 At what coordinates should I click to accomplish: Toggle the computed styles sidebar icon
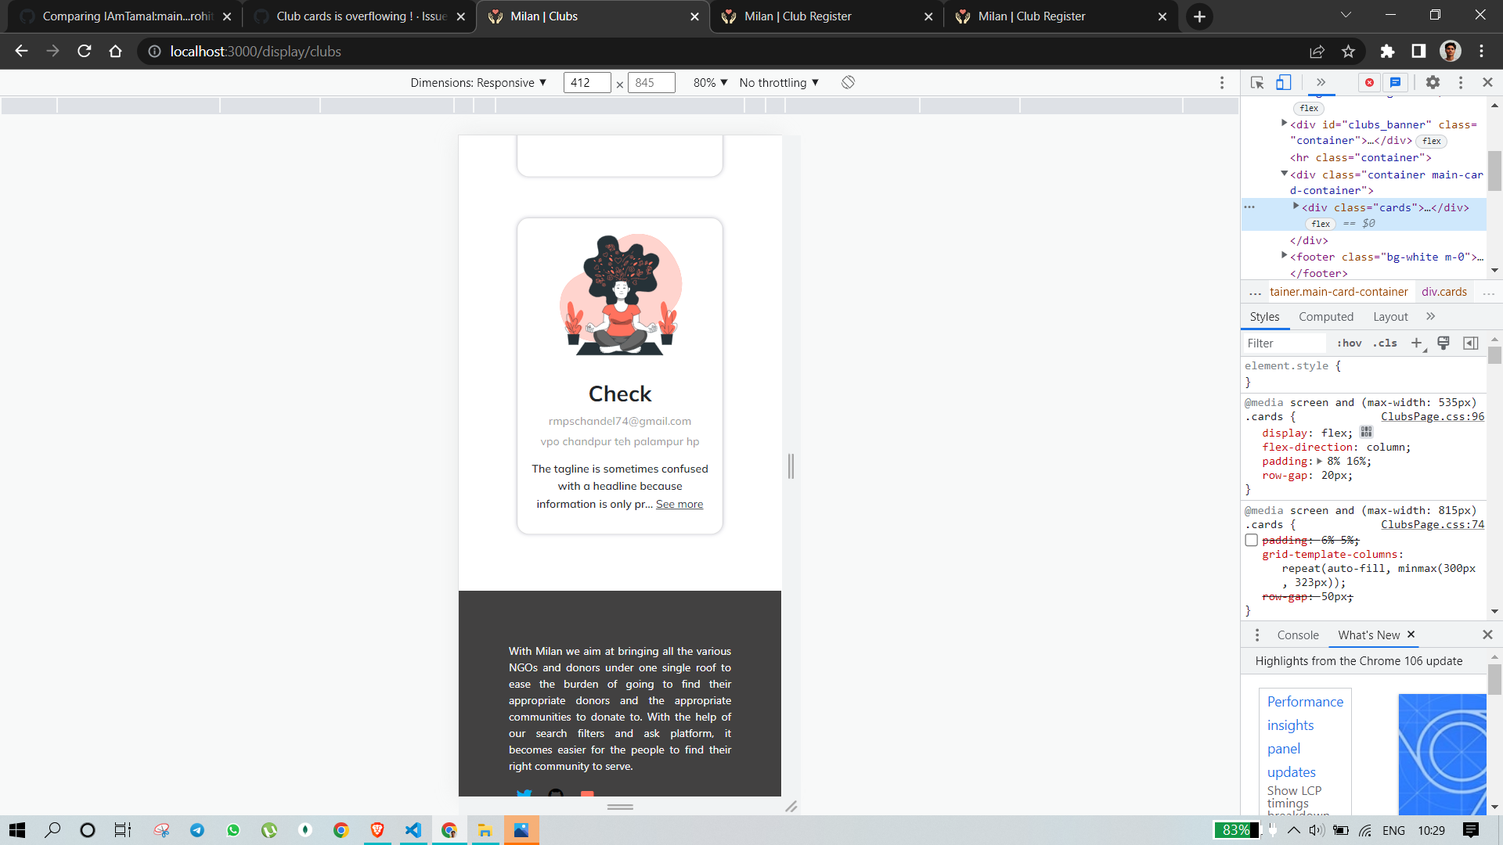[x=1471, y=343]
